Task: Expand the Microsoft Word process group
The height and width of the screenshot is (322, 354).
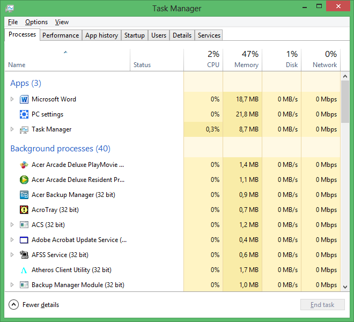Action: click(x=12, y=99)
